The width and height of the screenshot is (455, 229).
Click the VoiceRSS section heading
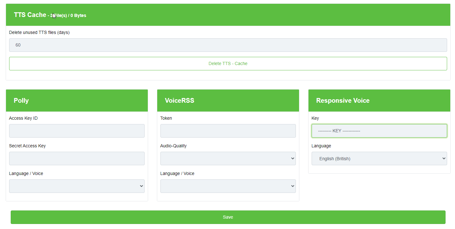click(180, 101)
